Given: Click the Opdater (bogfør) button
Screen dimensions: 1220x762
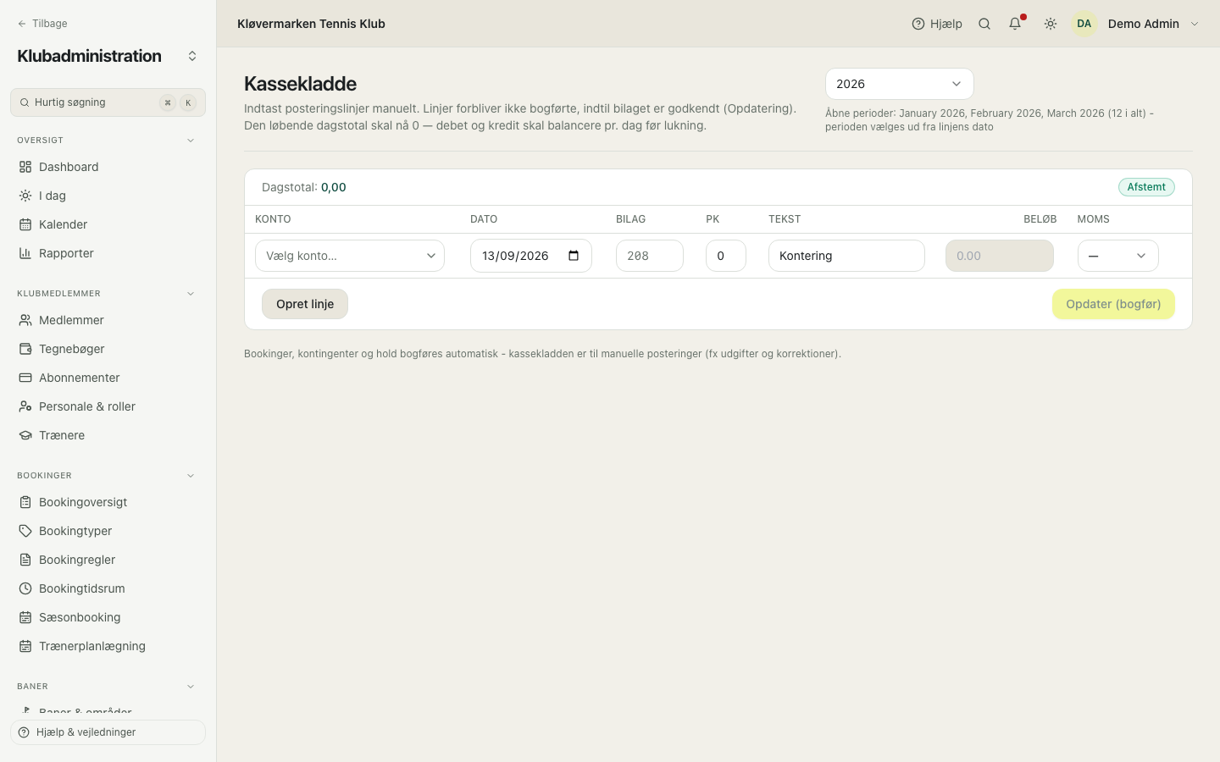Looking at the screenshot, I should (x=1113, y=304).
